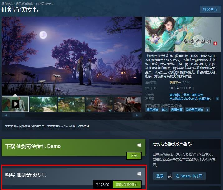Open the 仙剑奇侠传七 breadcrumb link
This screenshot has height=190, width=223.
click(x=45, y=4)
